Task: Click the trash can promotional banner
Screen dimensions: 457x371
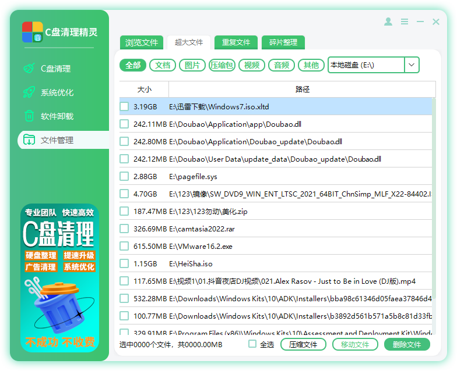Action: click(59, 277)
